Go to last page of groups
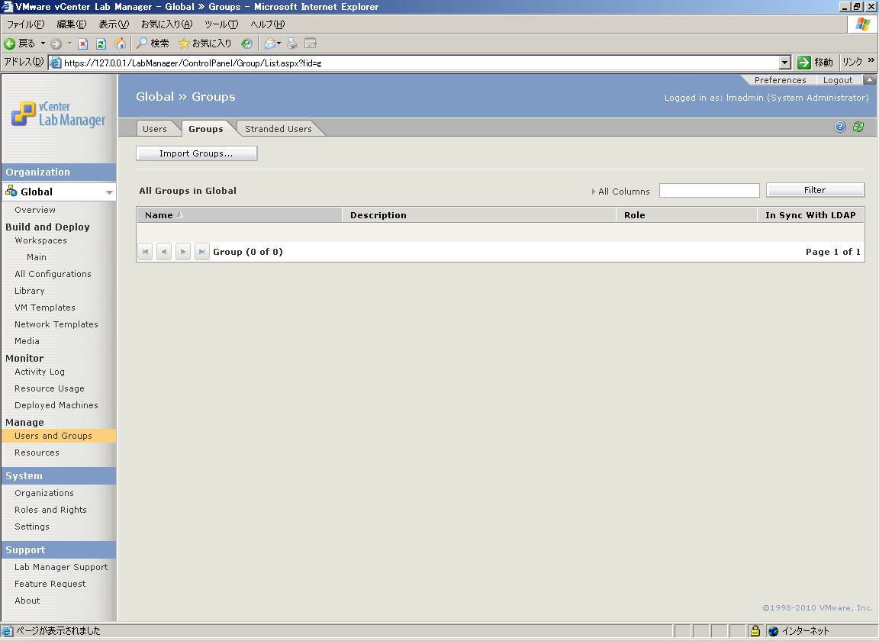Viewport: 879px width, 641px height. point(201,252)
